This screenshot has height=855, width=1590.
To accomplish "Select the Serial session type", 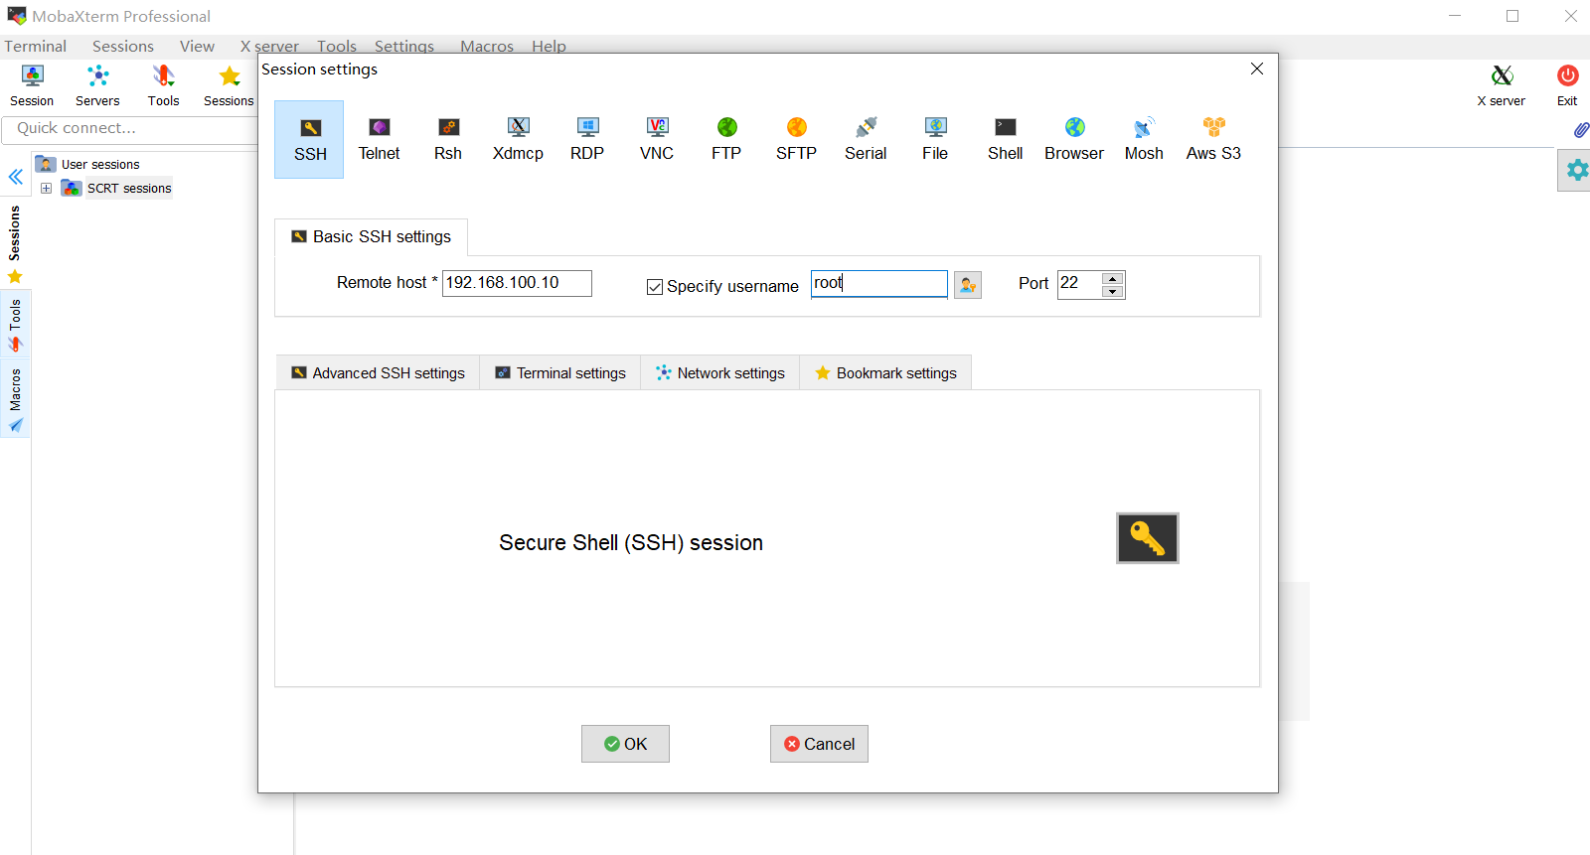I will pyautogui.click(x=866, y=140).
